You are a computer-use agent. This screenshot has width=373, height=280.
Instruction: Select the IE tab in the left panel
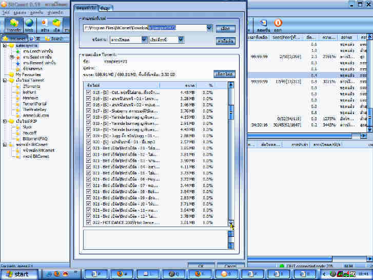point(36,39)
